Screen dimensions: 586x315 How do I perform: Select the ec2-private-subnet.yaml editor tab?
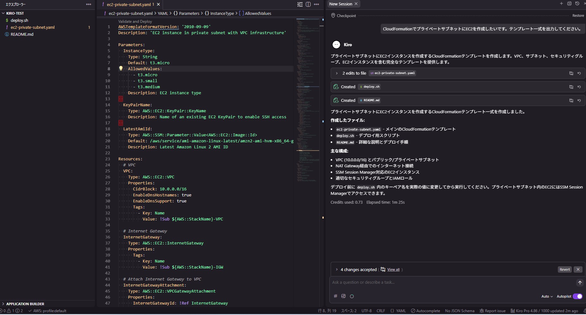129,4
